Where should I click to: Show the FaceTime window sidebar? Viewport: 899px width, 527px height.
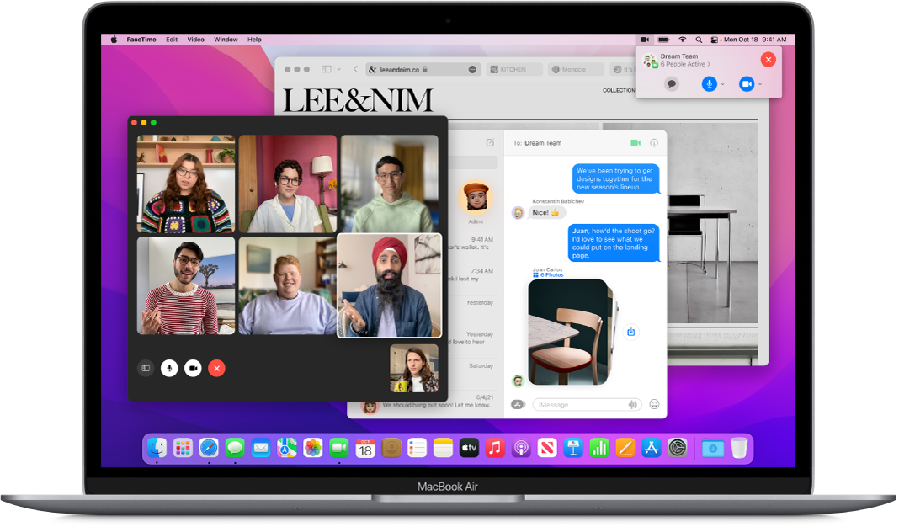tap(146, 368)
